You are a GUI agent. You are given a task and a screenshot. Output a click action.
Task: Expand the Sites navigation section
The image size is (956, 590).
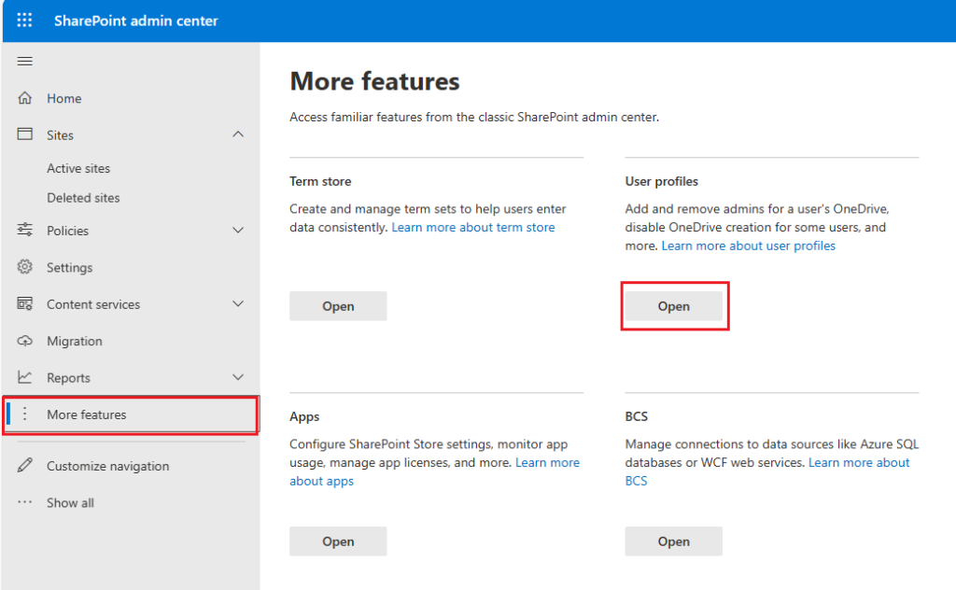tap(238, 134)
